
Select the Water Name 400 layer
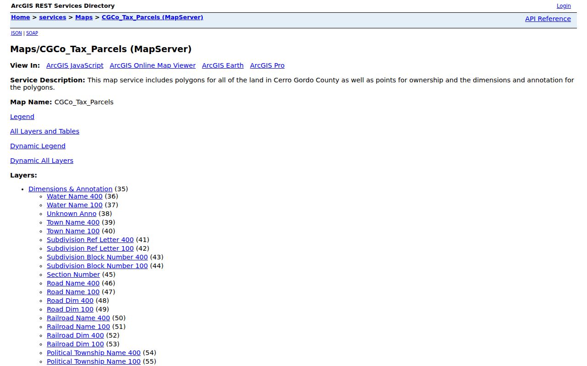point(75,196)
